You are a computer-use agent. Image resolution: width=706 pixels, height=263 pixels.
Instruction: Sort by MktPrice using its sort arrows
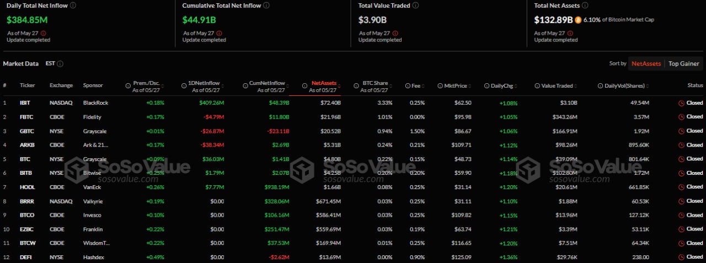click(470, 86)
